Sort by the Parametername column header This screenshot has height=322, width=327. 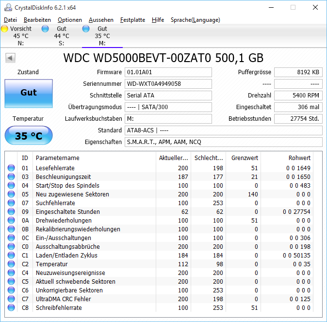tap(94, 158)
